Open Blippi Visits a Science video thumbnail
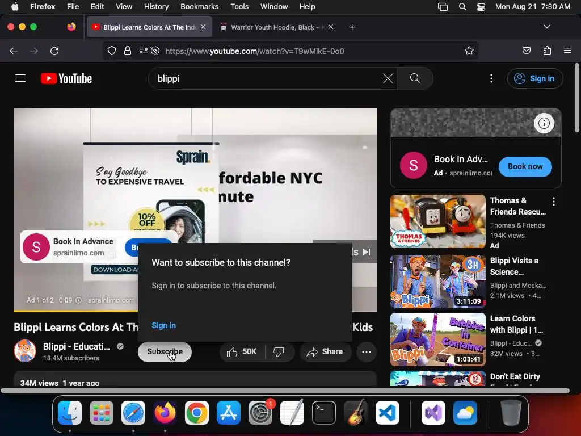This screenshot has width=581, height=436. pyautogui.click(x=437, y=282)
